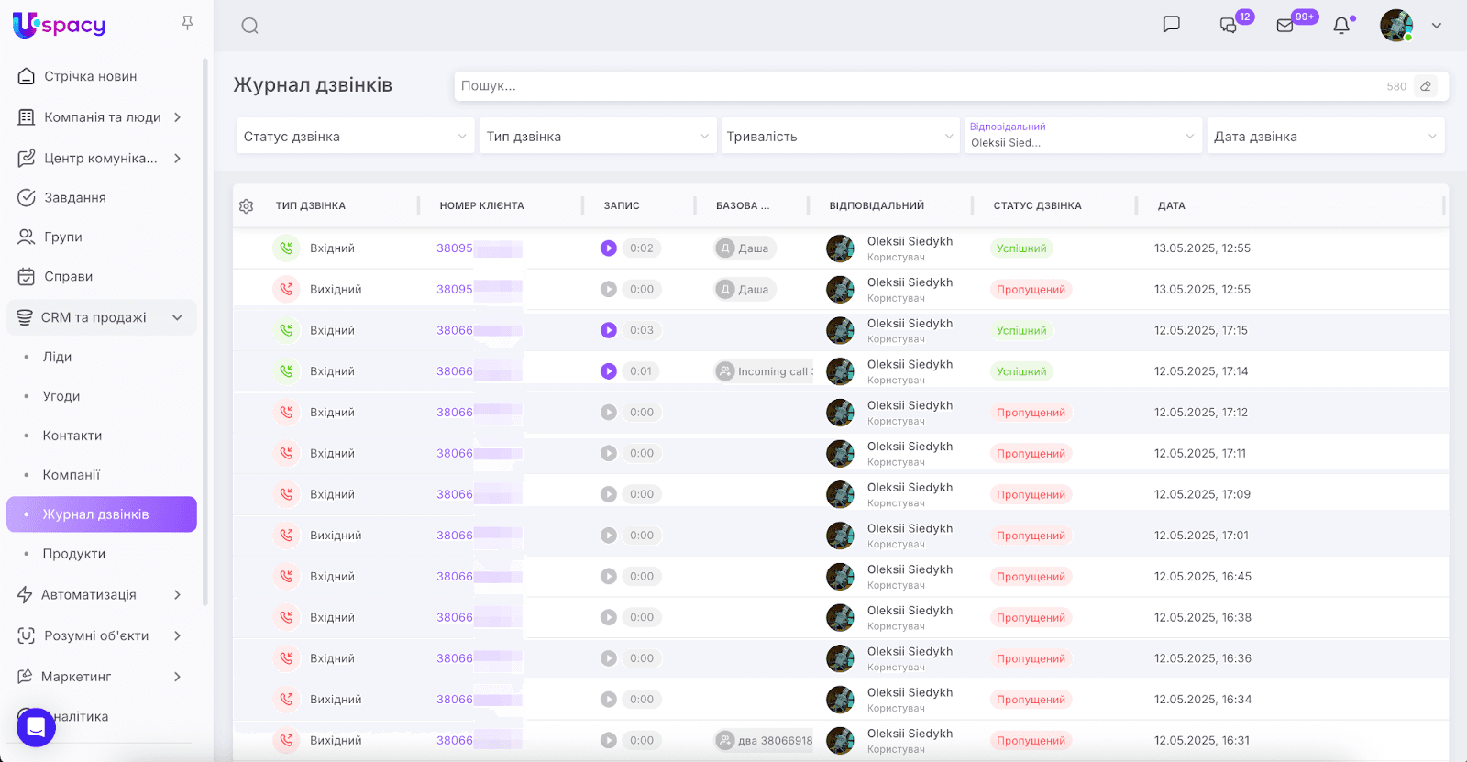Collapse the CRM та продажі section
The height and width of the screenshot is (762, 1467).
(x=177, y=317)
